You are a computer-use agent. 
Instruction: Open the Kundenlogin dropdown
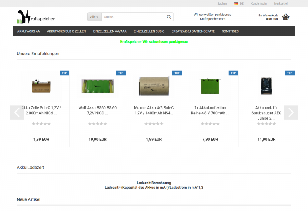click(x=258, y=3)
